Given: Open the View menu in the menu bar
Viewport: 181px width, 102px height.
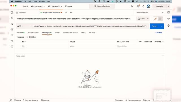Looking at the screenshot, I should tap(35, 1).
